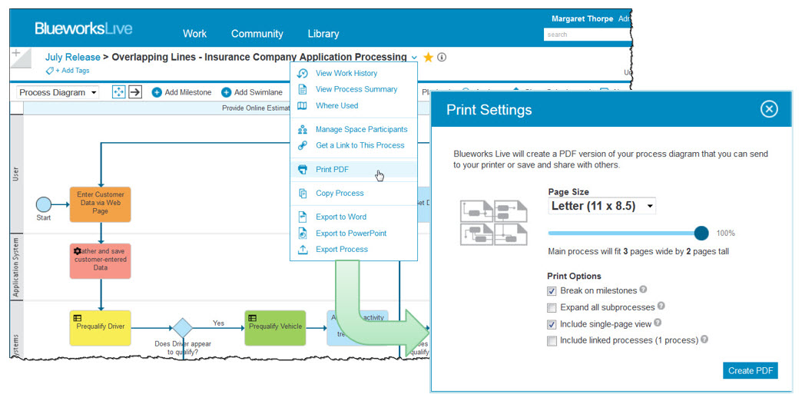The width and height of the screenshot is (802, 401).
Task: Click the Print PDF printer icon
Action: click(302, 169)
